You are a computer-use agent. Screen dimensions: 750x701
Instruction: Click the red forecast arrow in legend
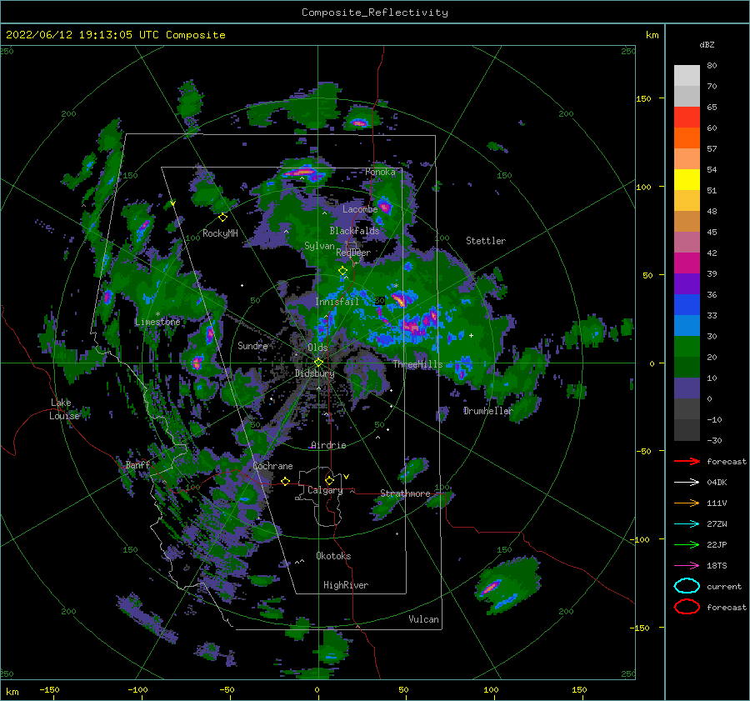(687, 461)
